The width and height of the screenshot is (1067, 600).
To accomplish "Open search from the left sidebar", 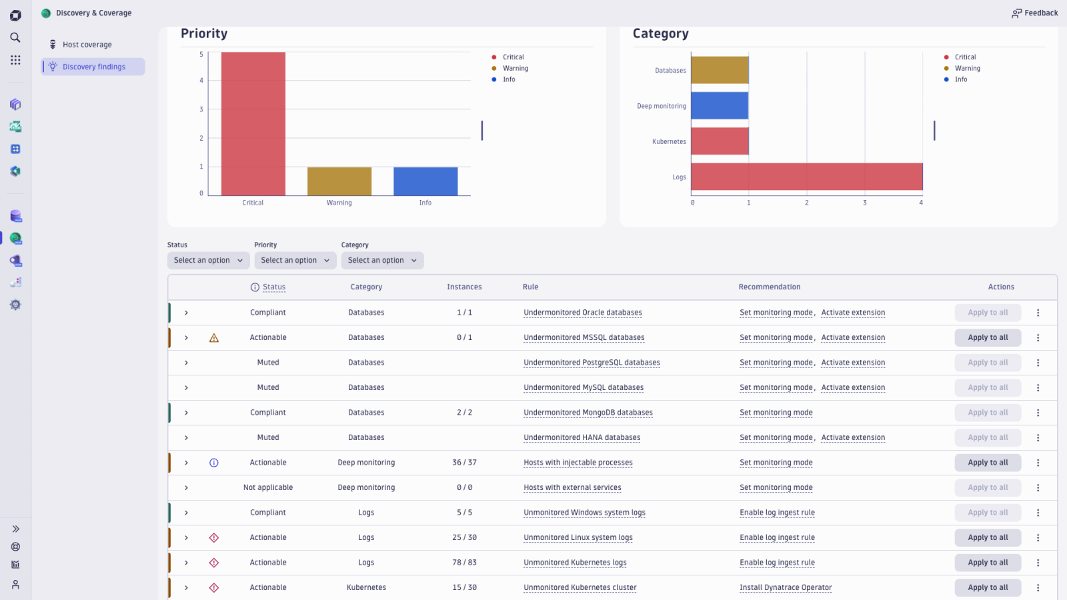I will click(15, 38).
